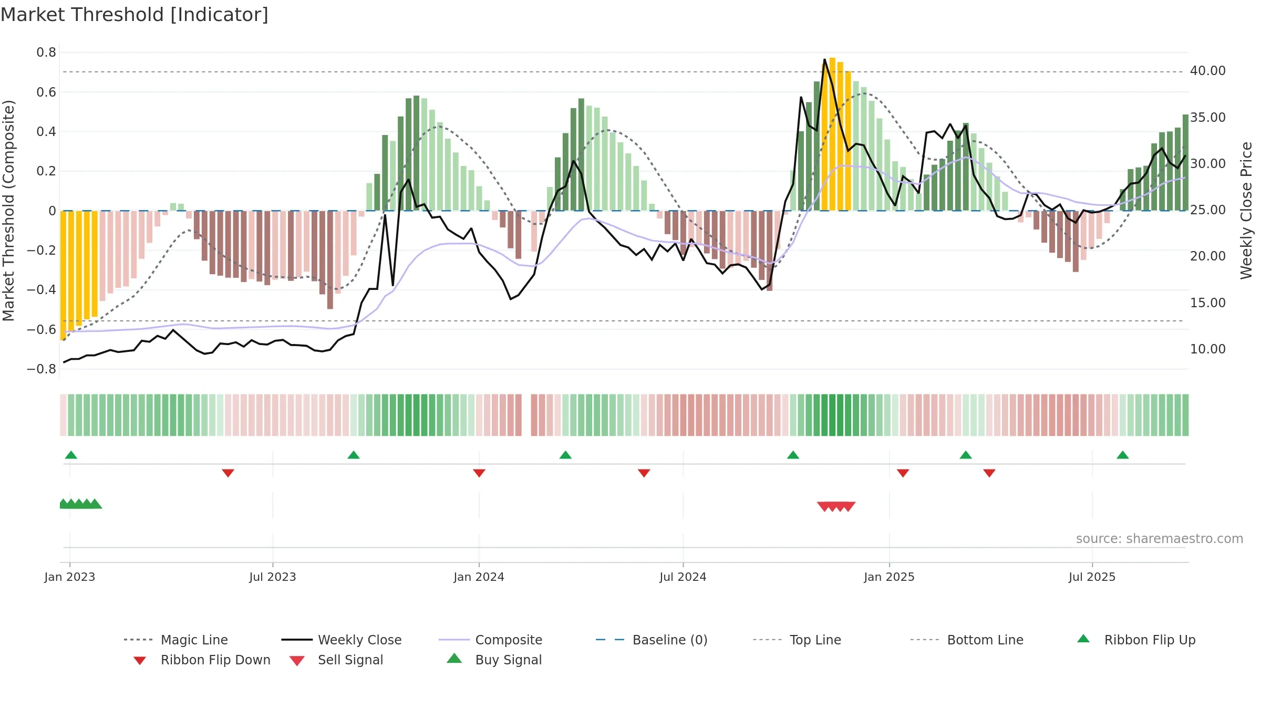Click the Ribbon Flip Up marker near Mar 2025
This screenshot has width=1261, height=709.
click(x=966, y=455)
